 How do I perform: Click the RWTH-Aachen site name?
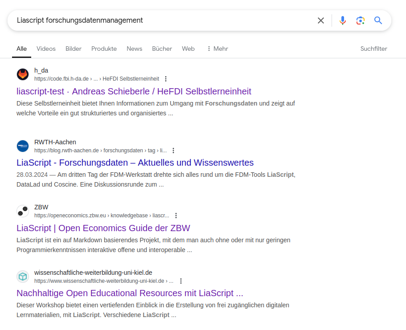pyautogui.click(x=55, y=142)
